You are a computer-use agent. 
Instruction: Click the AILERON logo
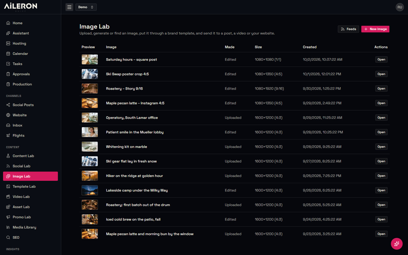coord(21,7)
